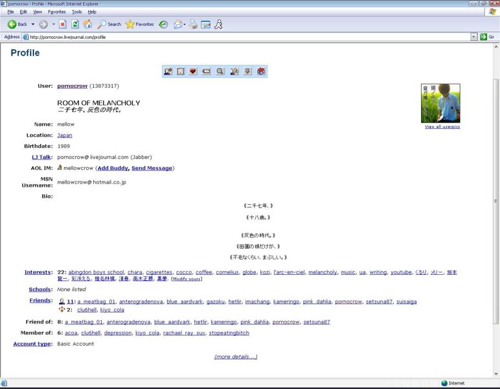Click the pushpin icon in profile toolbar
This screenshot has height=389, width=500.
coord(247,71)
